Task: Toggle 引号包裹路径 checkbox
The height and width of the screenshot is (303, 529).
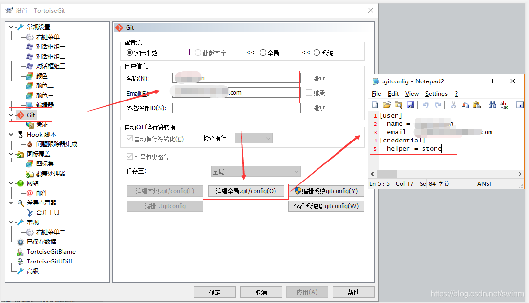Action: [129, 157]
